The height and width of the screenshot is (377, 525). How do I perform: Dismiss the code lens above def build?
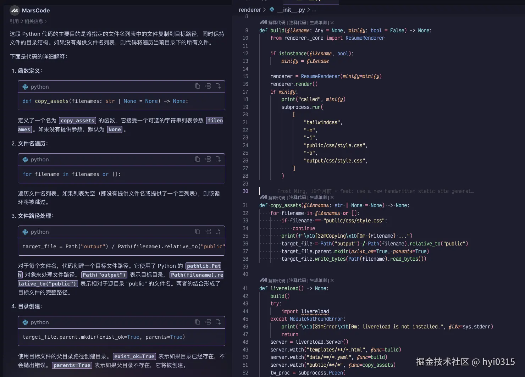[x=332, y=23]
